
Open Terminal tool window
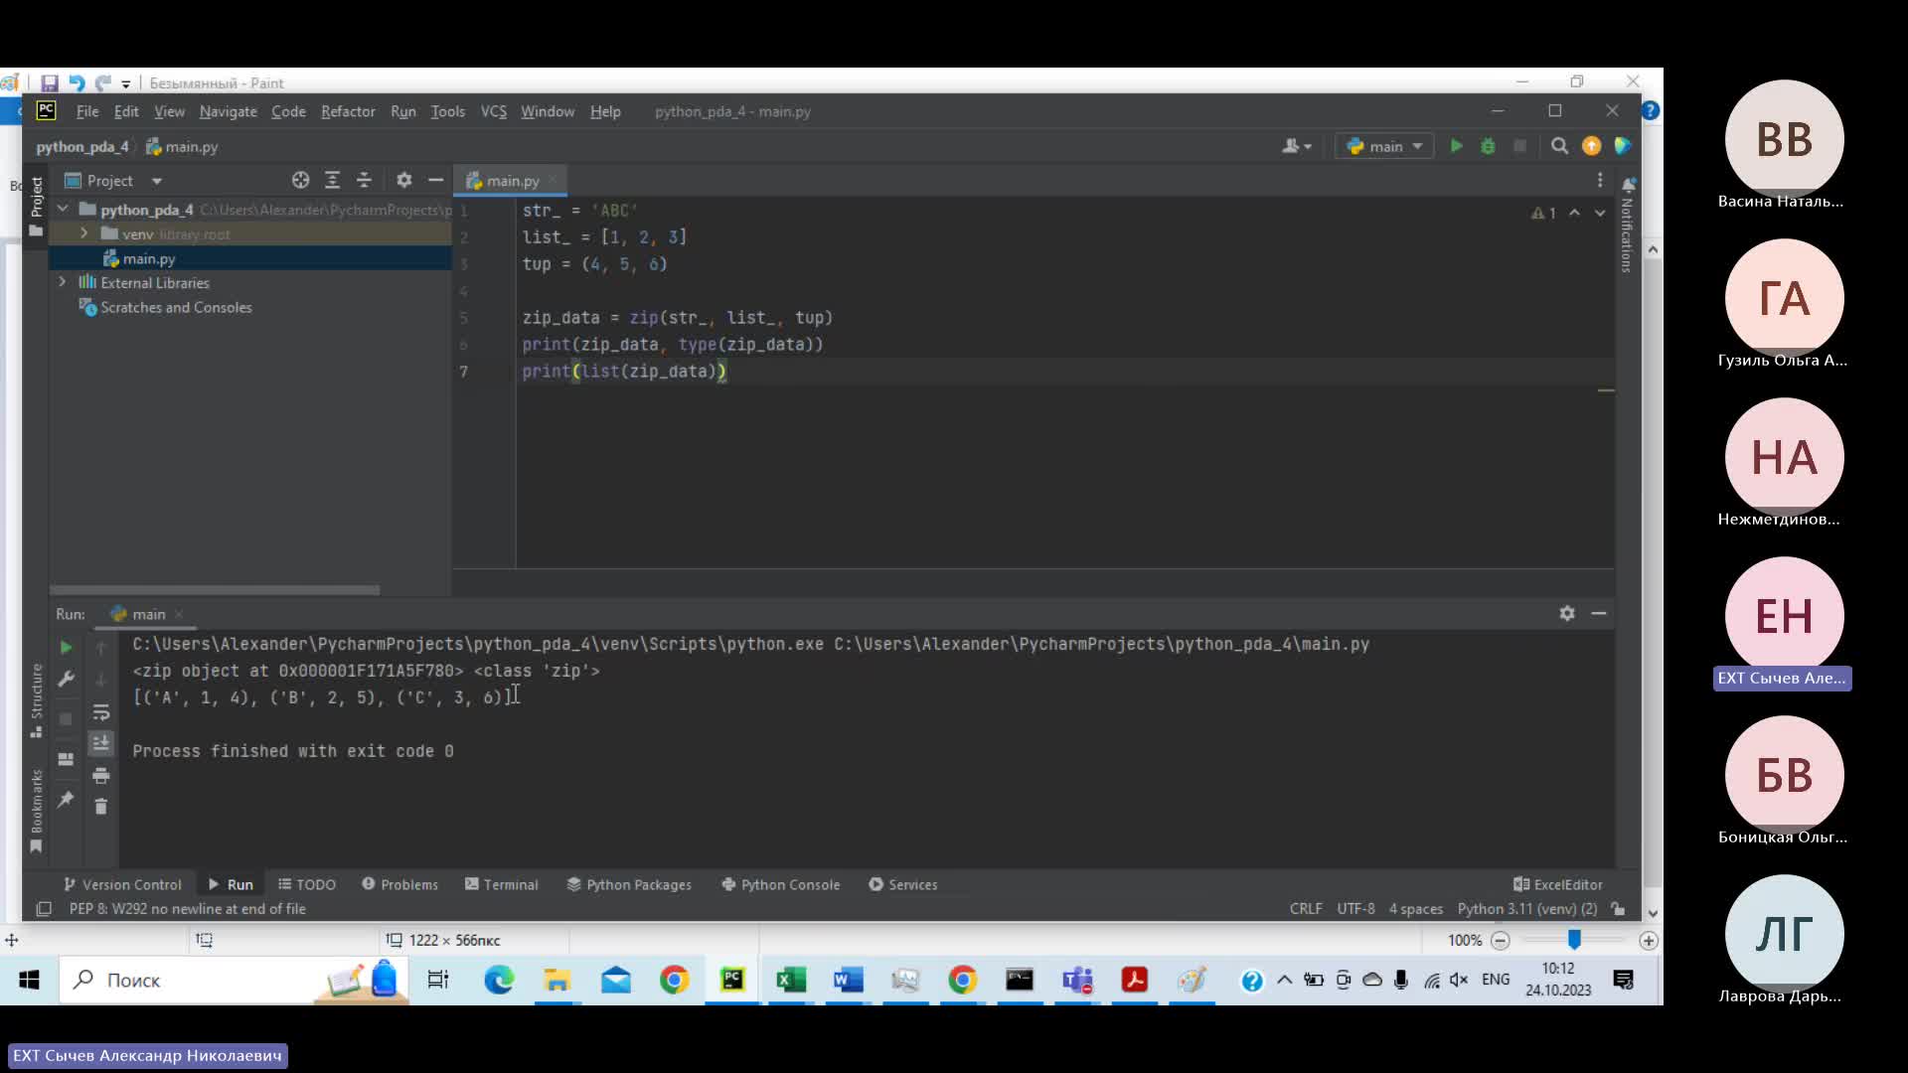pos(502,884)
